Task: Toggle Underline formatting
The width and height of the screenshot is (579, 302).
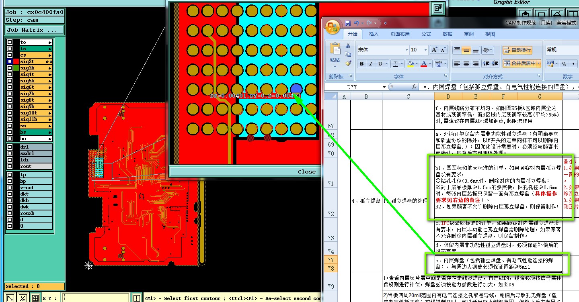Action: (380, 63)
